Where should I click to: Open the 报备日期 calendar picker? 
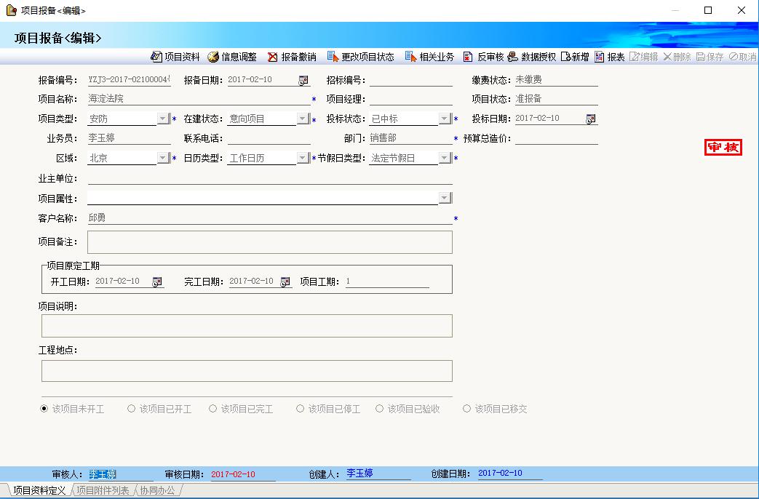(x=303, y=80)
